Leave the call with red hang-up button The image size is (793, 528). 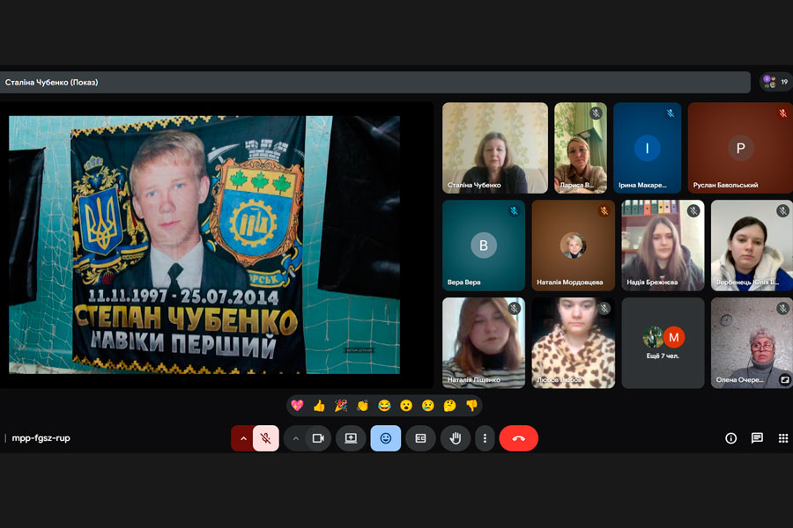[518, 438]
